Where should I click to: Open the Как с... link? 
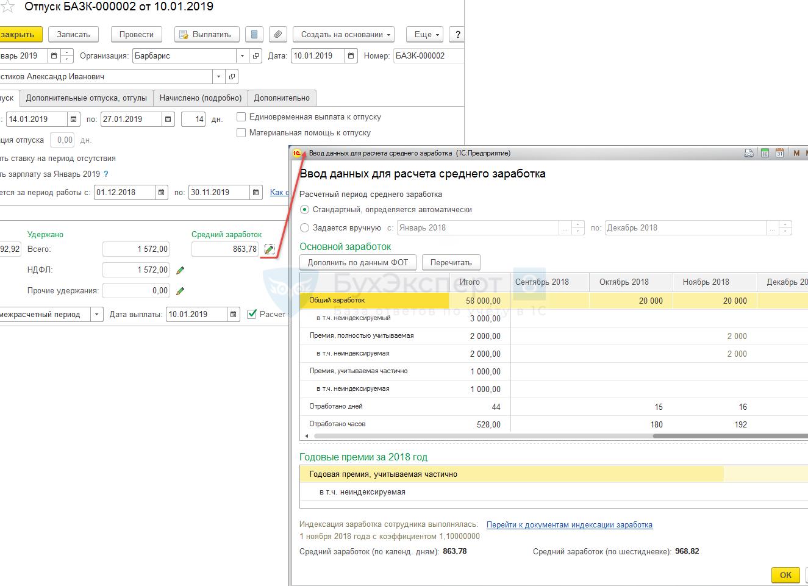point(279,192)
